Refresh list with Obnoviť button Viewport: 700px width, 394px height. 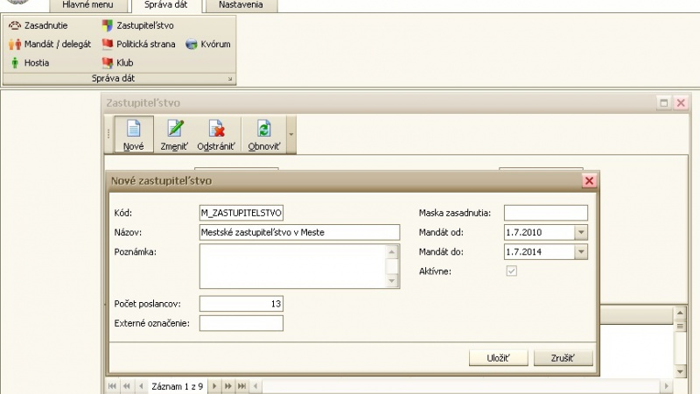pos(263,134)
